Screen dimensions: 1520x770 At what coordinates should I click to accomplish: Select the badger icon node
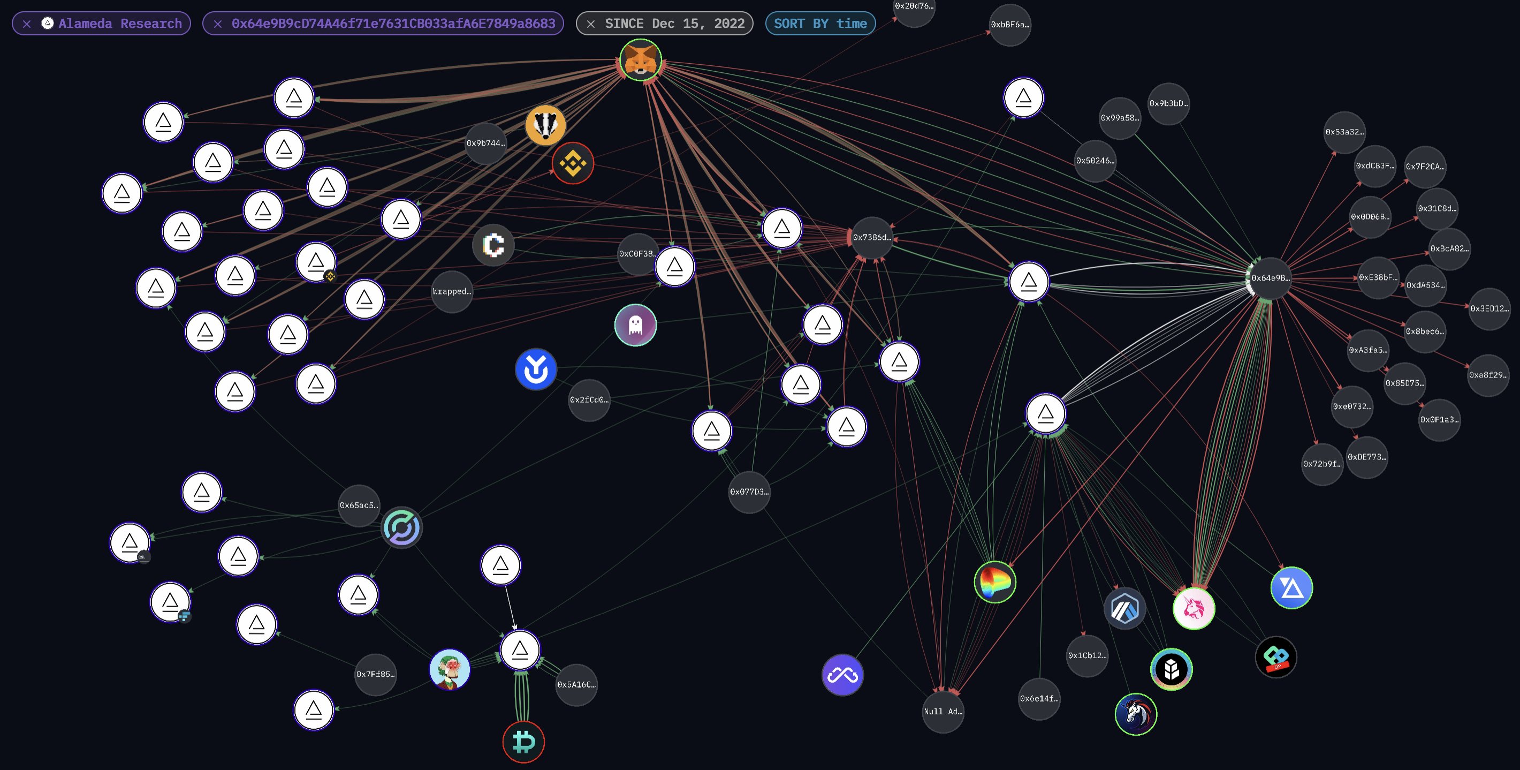point(545,125)
